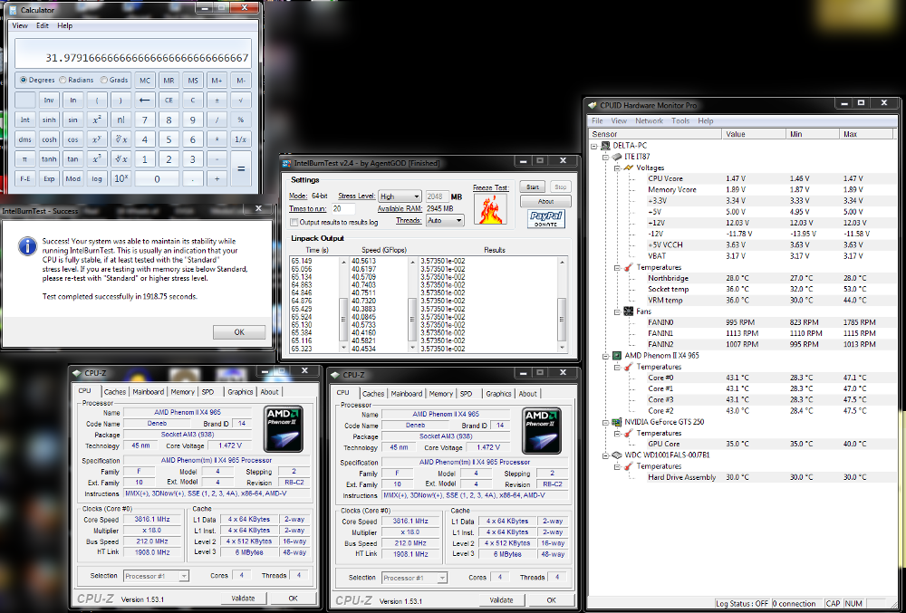Viewport: 906px width, 613px height.
Task: Click the Time (s) column scrollbar in Linpack Output
Action: point(343,305)
